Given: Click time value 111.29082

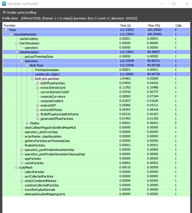Looking at the screenshot, I should (126, 74).
